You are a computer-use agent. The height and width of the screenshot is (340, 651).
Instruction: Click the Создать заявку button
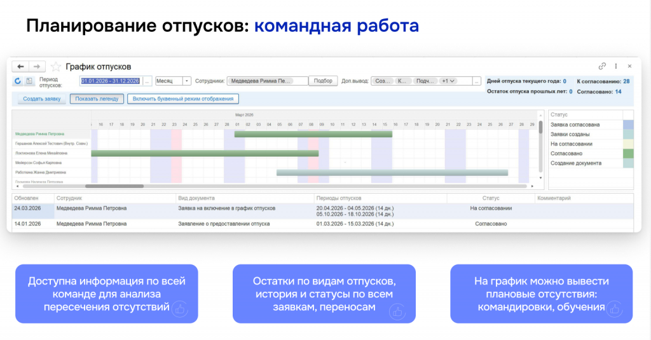(42, 99)
